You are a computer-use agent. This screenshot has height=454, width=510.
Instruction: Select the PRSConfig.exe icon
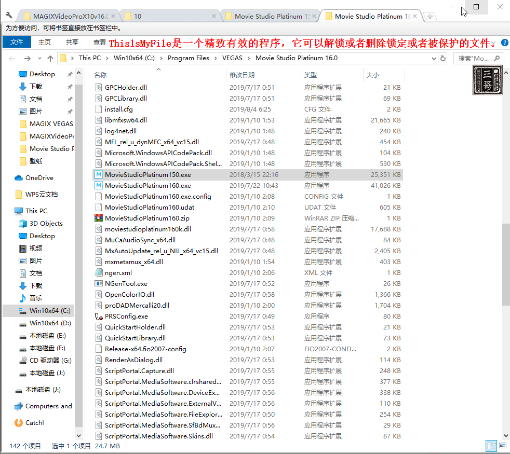99,316
